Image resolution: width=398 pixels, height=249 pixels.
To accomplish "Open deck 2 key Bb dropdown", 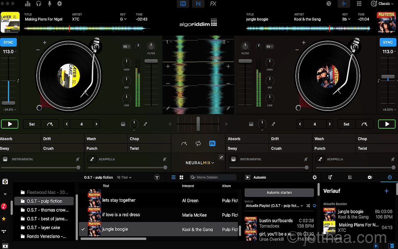I will click(x=346, y=19).
